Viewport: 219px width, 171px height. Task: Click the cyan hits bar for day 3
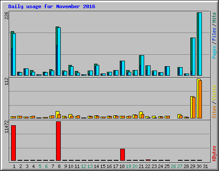tap(27, 72)
